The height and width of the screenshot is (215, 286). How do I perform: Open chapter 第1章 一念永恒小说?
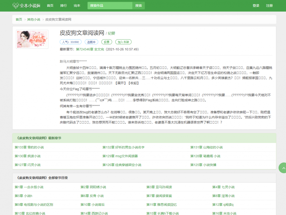tap(29, 187)
